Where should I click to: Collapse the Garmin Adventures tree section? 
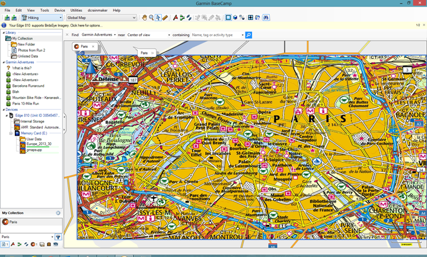pyautogui.click(x=4, y=62)
